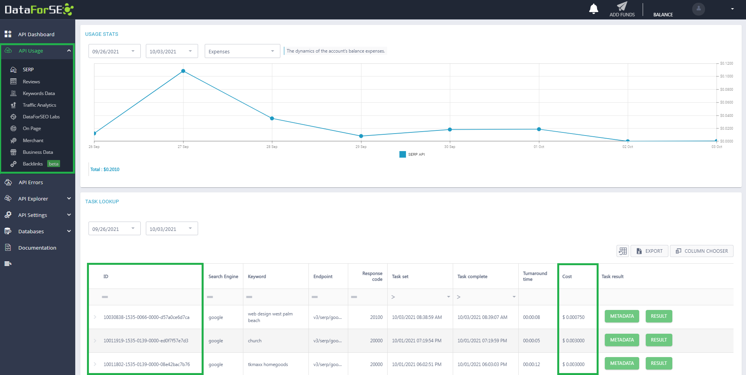Click the Backlinks chain icon
The width and height of the screenshot is (746, 375).
point(13,164)
